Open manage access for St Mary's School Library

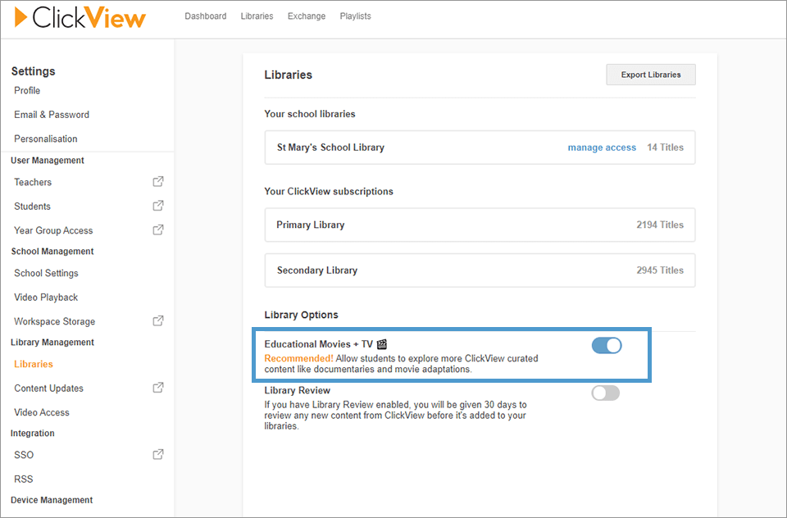pyautogui.click(x=602, y=147)
